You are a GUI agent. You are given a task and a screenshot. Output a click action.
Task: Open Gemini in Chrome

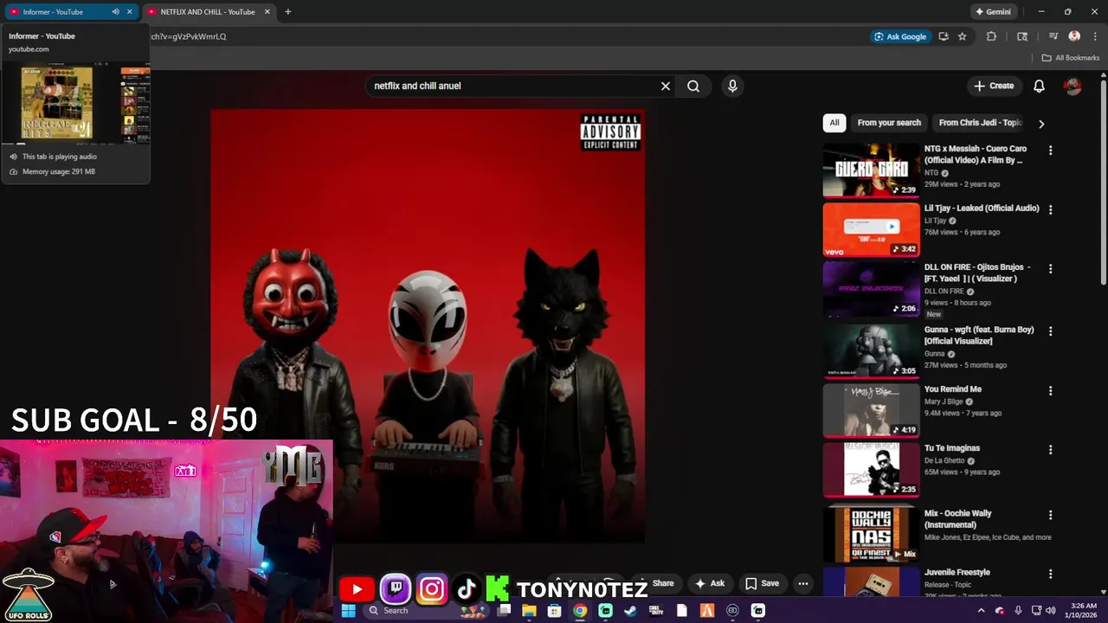click(993, 12)
